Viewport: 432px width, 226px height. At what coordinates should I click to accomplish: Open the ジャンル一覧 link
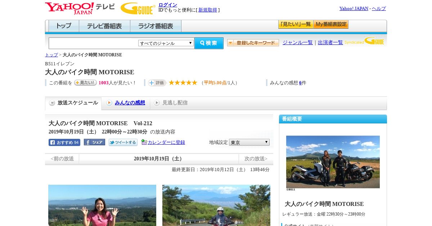click(x=298, y=42)
